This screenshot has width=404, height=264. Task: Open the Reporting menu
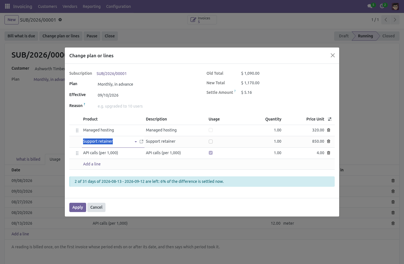pos(91,6)
